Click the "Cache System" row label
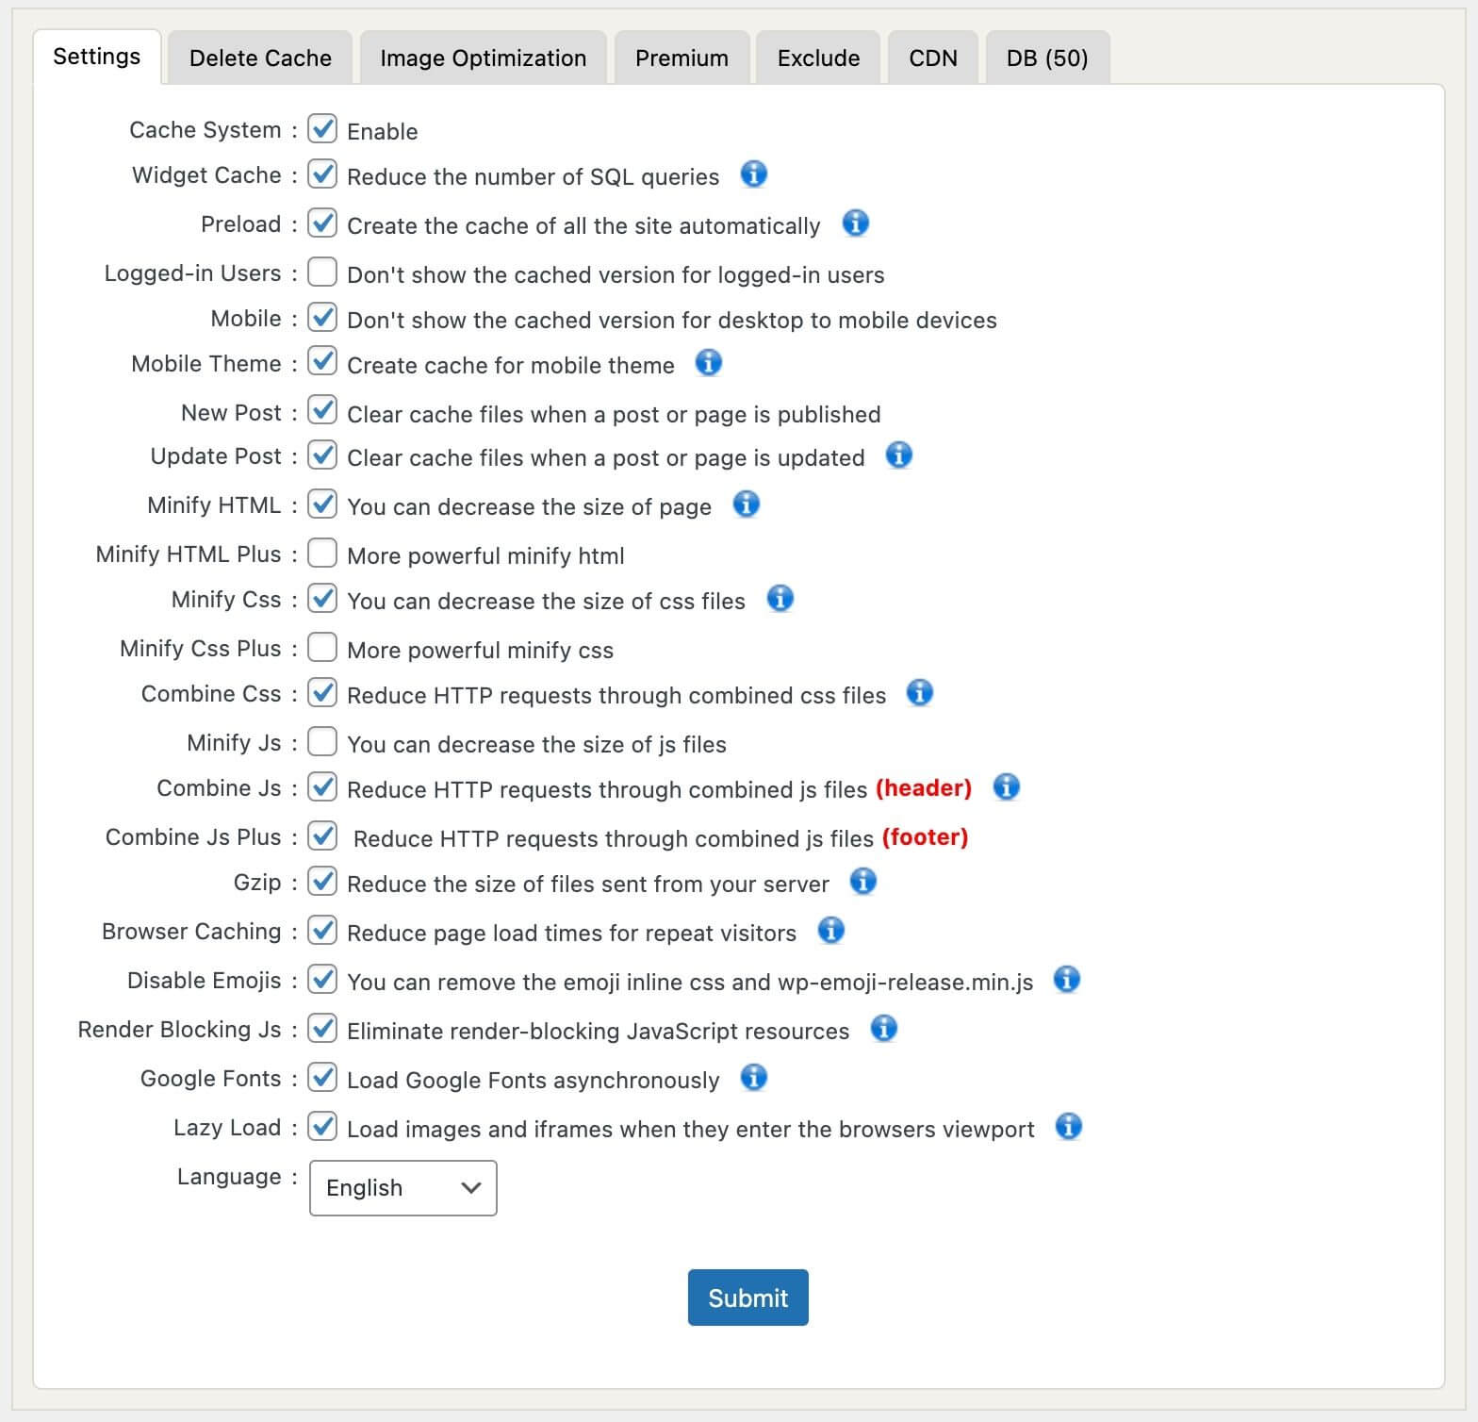 point(205,130)
